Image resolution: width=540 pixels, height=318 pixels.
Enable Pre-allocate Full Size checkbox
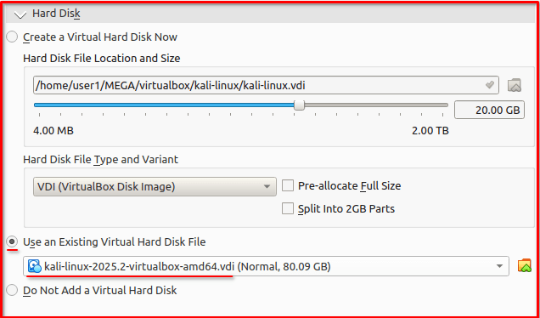[288, 186]
